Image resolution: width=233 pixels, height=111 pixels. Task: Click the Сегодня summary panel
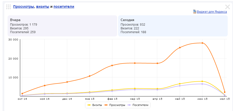tap(173, 26)
